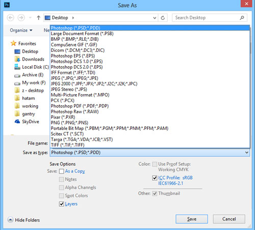
Task: Open the Organize dropdown menu
Action: pos(21,31)
